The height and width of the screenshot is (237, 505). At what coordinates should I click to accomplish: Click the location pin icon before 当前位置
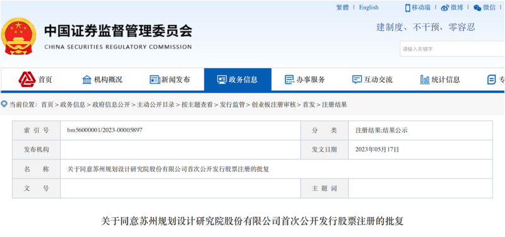tap(4, 104)
